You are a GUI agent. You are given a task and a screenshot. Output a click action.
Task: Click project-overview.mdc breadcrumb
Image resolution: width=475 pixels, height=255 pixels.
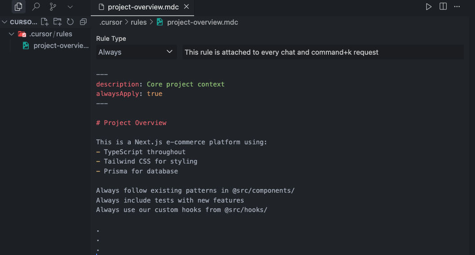click(x=202, y=22)
